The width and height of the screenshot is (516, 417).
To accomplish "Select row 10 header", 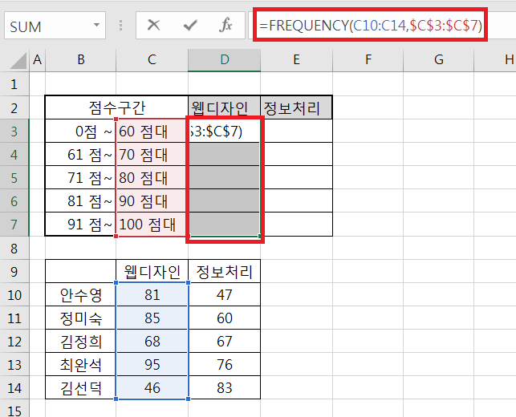I will [x=14, y=295].
